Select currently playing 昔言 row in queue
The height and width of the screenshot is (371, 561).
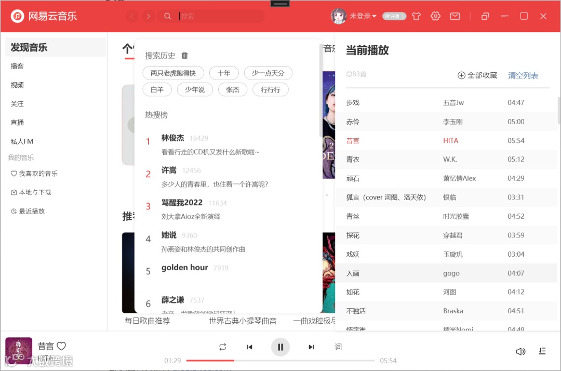click(x=446, y=141)
